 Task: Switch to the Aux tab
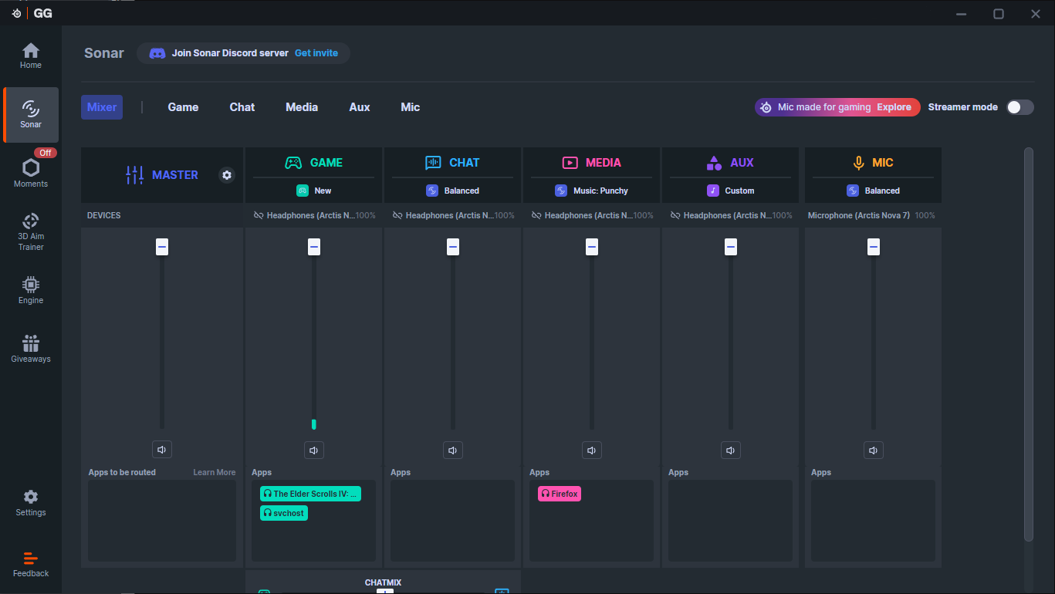pos(360,107)
